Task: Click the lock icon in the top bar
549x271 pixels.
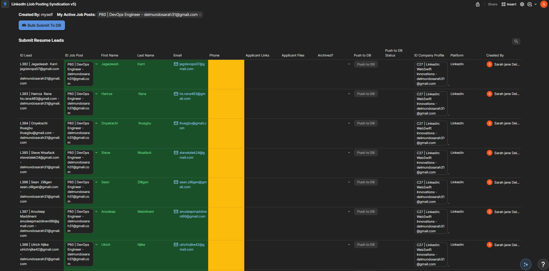Action: [x=478, y=4]
